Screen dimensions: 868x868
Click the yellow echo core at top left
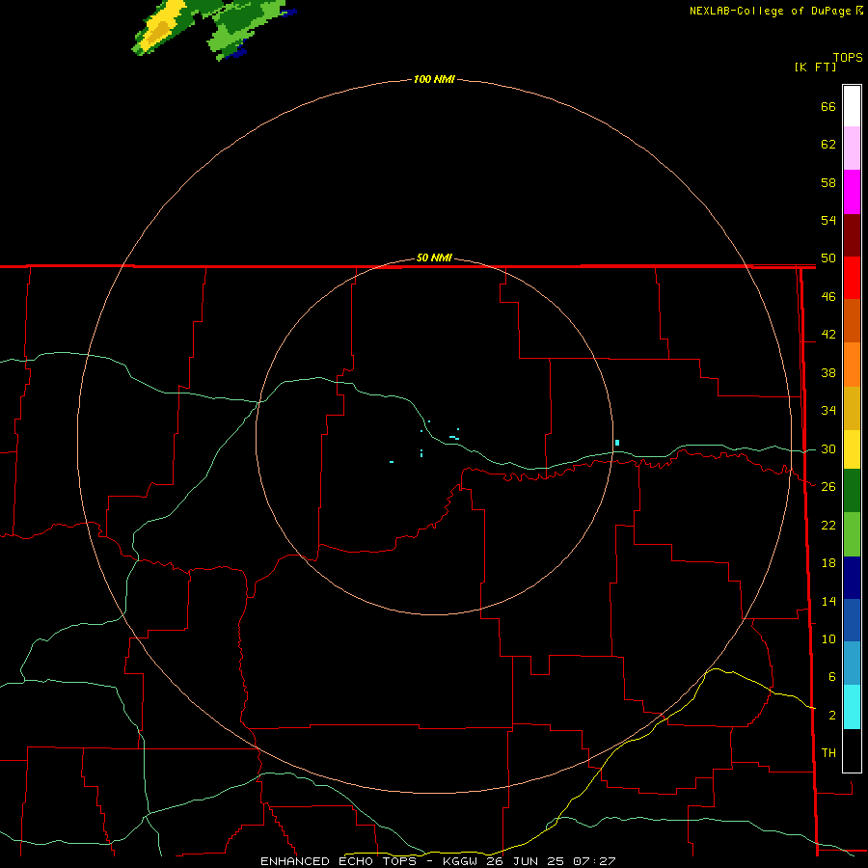tap(160, 29)
